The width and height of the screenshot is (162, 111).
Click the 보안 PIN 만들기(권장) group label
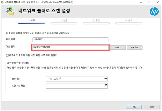[18, 63]
